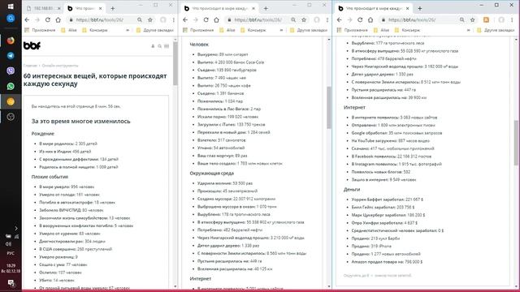The image size is (520, 292).
Task: Close the bbf tab in the right window
Action: pos(408,8)
